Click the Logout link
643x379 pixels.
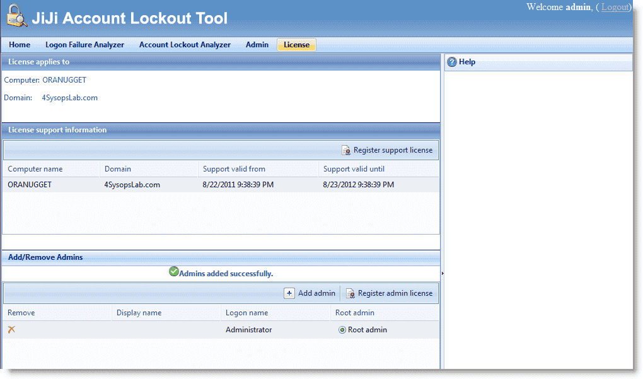point(615,7)
